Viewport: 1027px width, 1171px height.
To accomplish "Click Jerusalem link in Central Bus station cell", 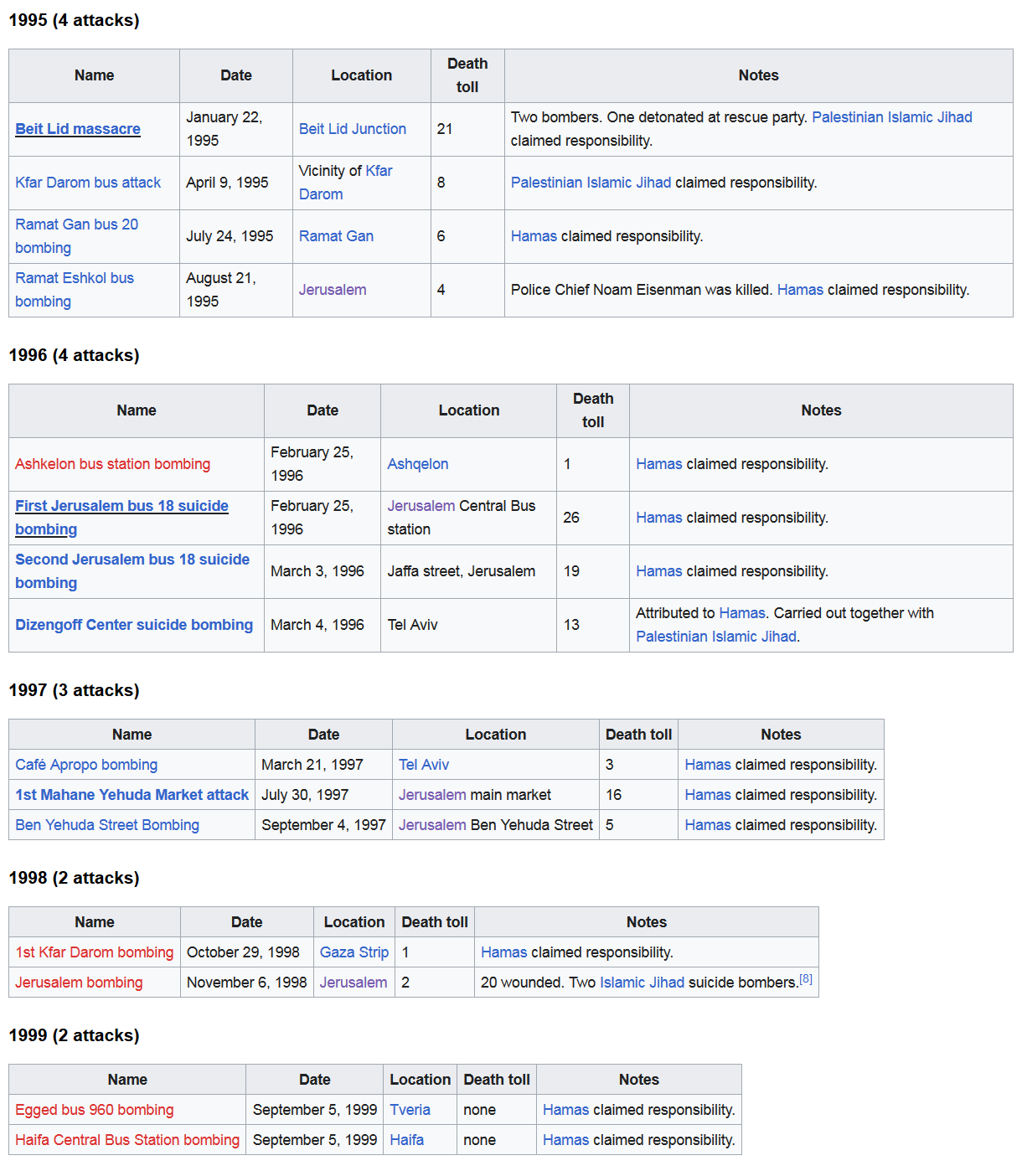I will 421,506.
